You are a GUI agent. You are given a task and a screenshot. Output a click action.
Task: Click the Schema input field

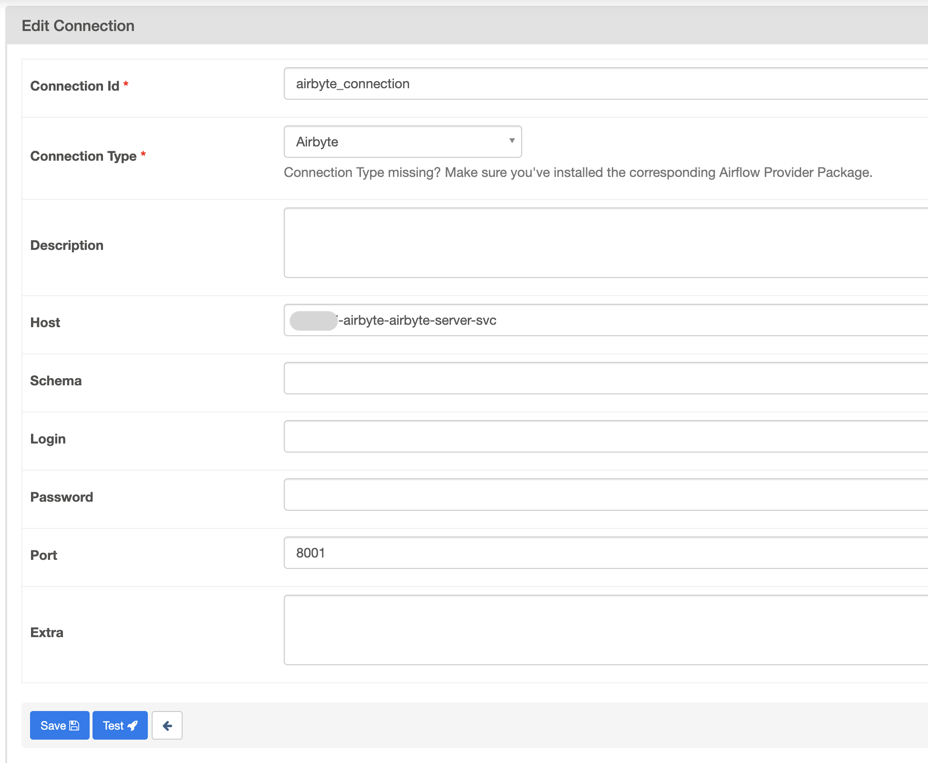[606, 378]
